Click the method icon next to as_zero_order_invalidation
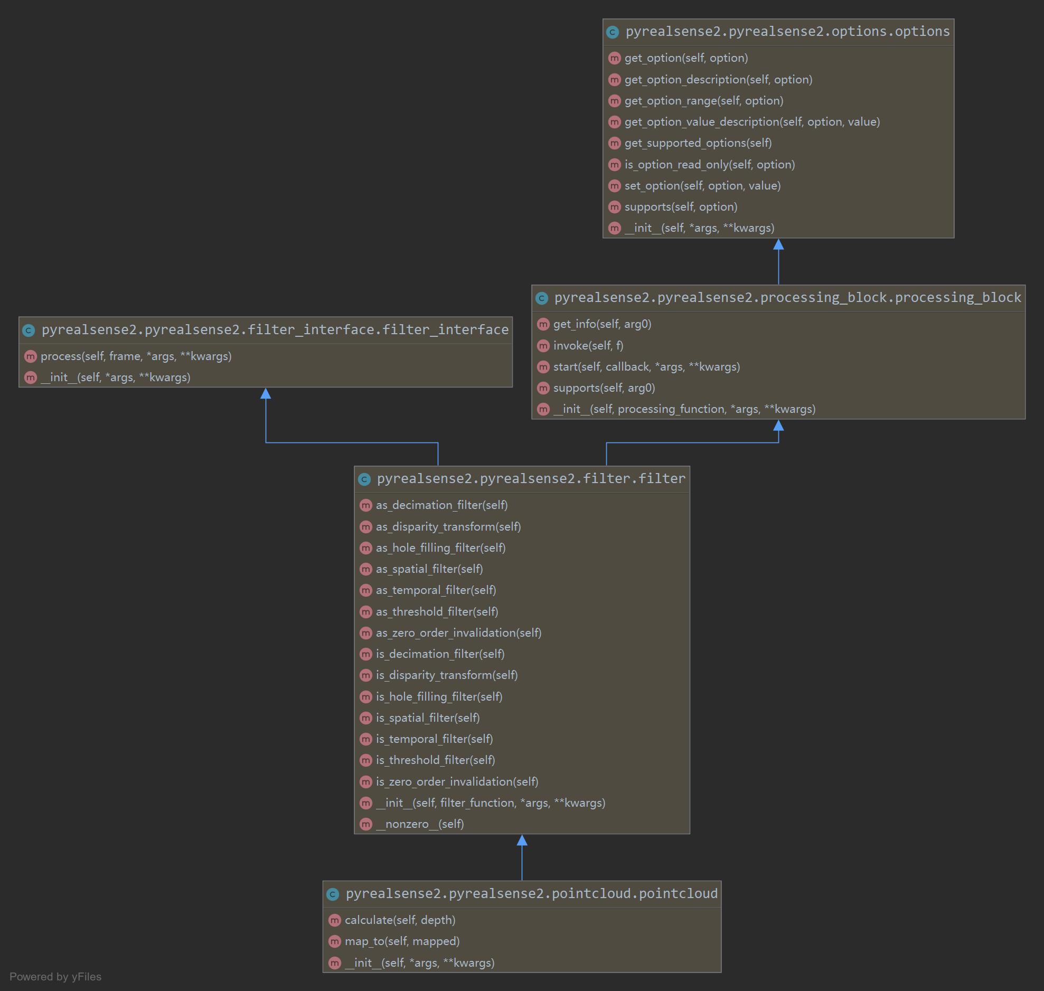Image resolution: width=1044 pixels, height=991 pixels. pos(365,633)
